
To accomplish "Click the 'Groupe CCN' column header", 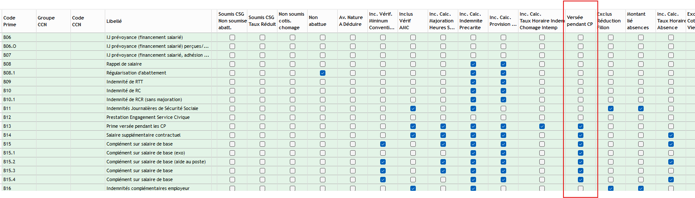I will (x=46, y=21).
